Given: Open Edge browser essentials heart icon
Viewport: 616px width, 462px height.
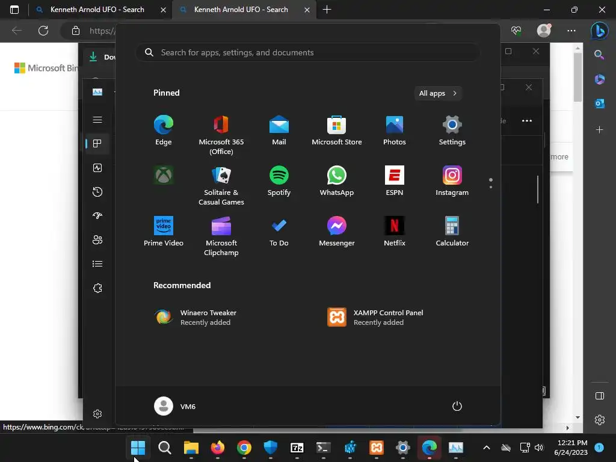Looking at the screenshot, I should (x=516, y=31).
